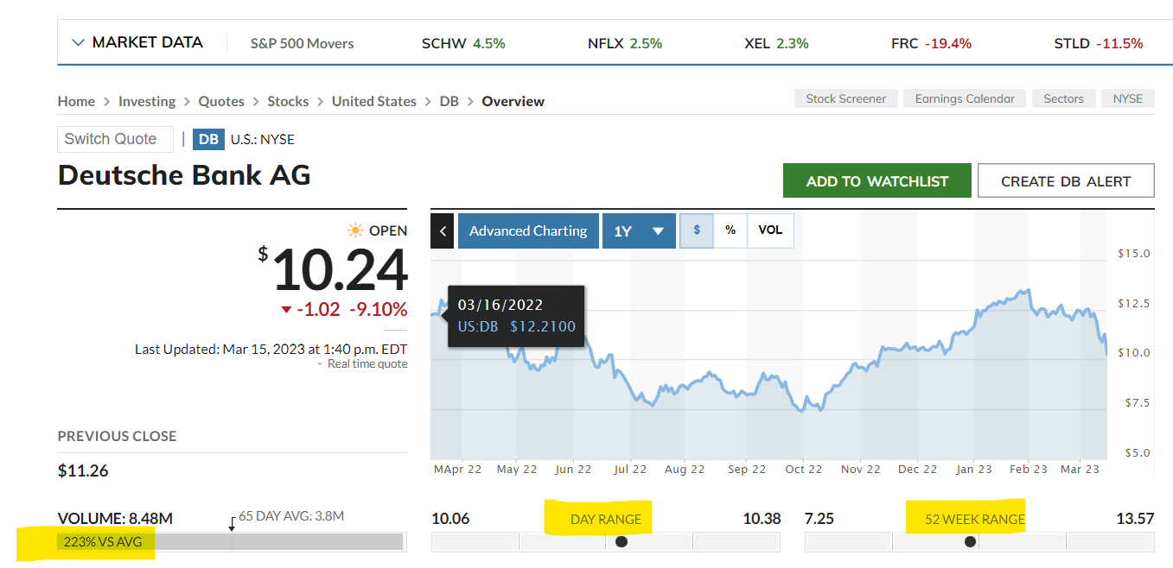Click Create DB Alert button
Viewport: 1173px width, 568px height.
(x=1066, y=181)
